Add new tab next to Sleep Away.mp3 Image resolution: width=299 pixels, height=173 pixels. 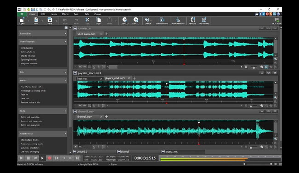point(107,34)
